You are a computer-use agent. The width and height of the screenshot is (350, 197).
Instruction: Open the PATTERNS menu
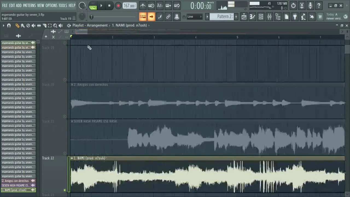pyautogui.click(x=29, y=5)
